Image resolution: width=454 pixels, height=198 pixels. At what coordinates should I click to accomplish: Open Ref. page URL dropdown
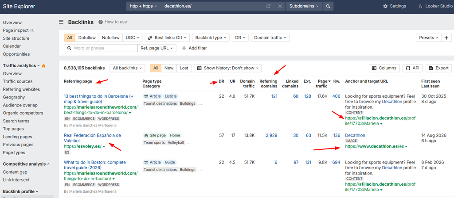click(x=157, y=48)
